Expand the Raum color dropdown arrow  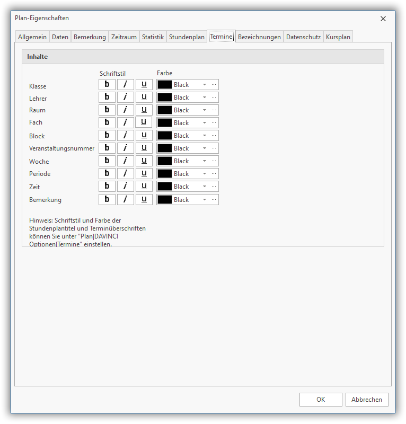coord(204,110)
